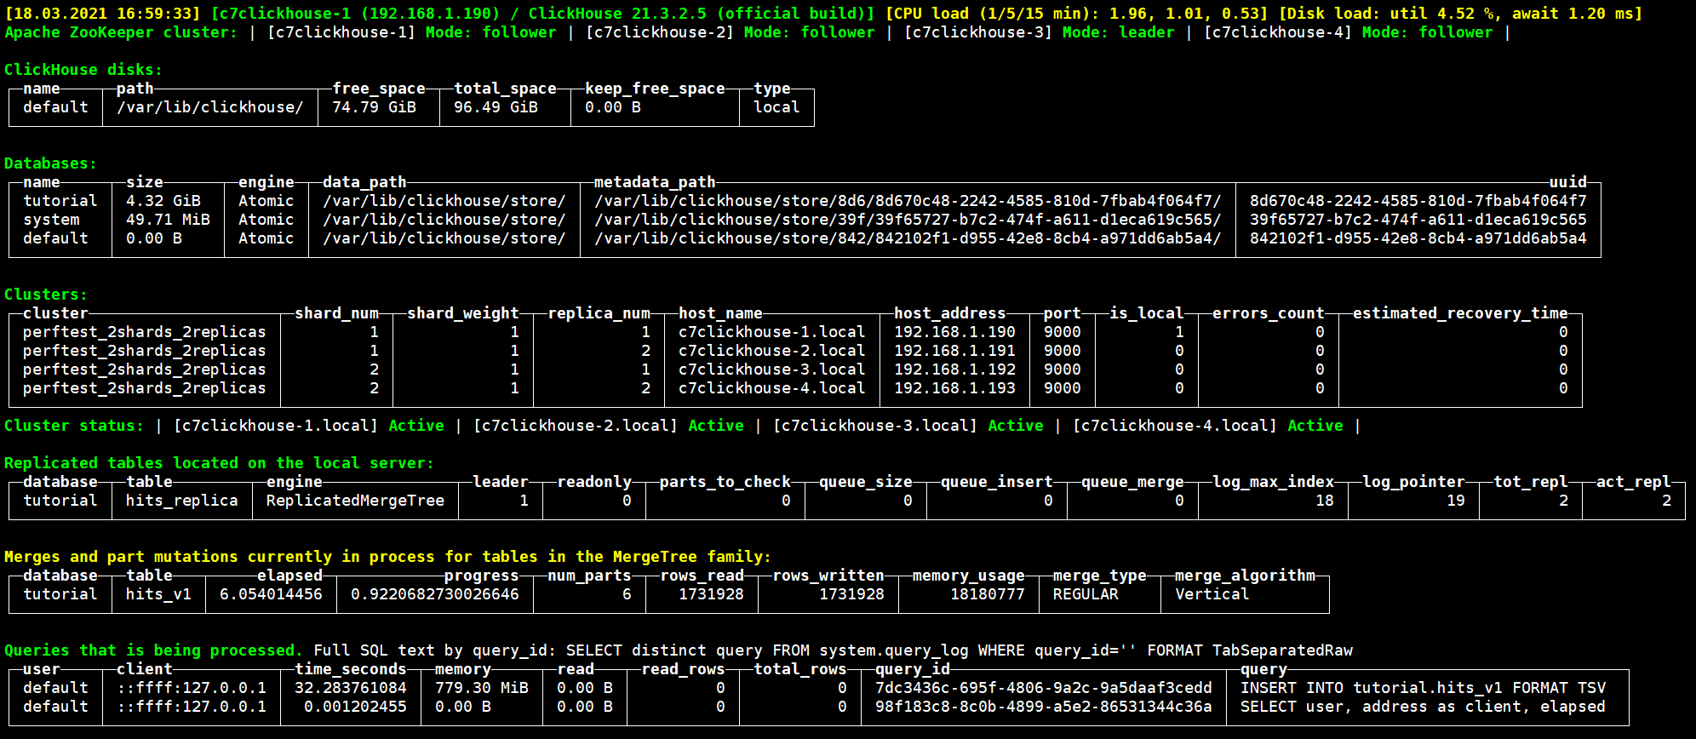Click the 'estimated_recovery_time' column header

tap(1460, 313)
